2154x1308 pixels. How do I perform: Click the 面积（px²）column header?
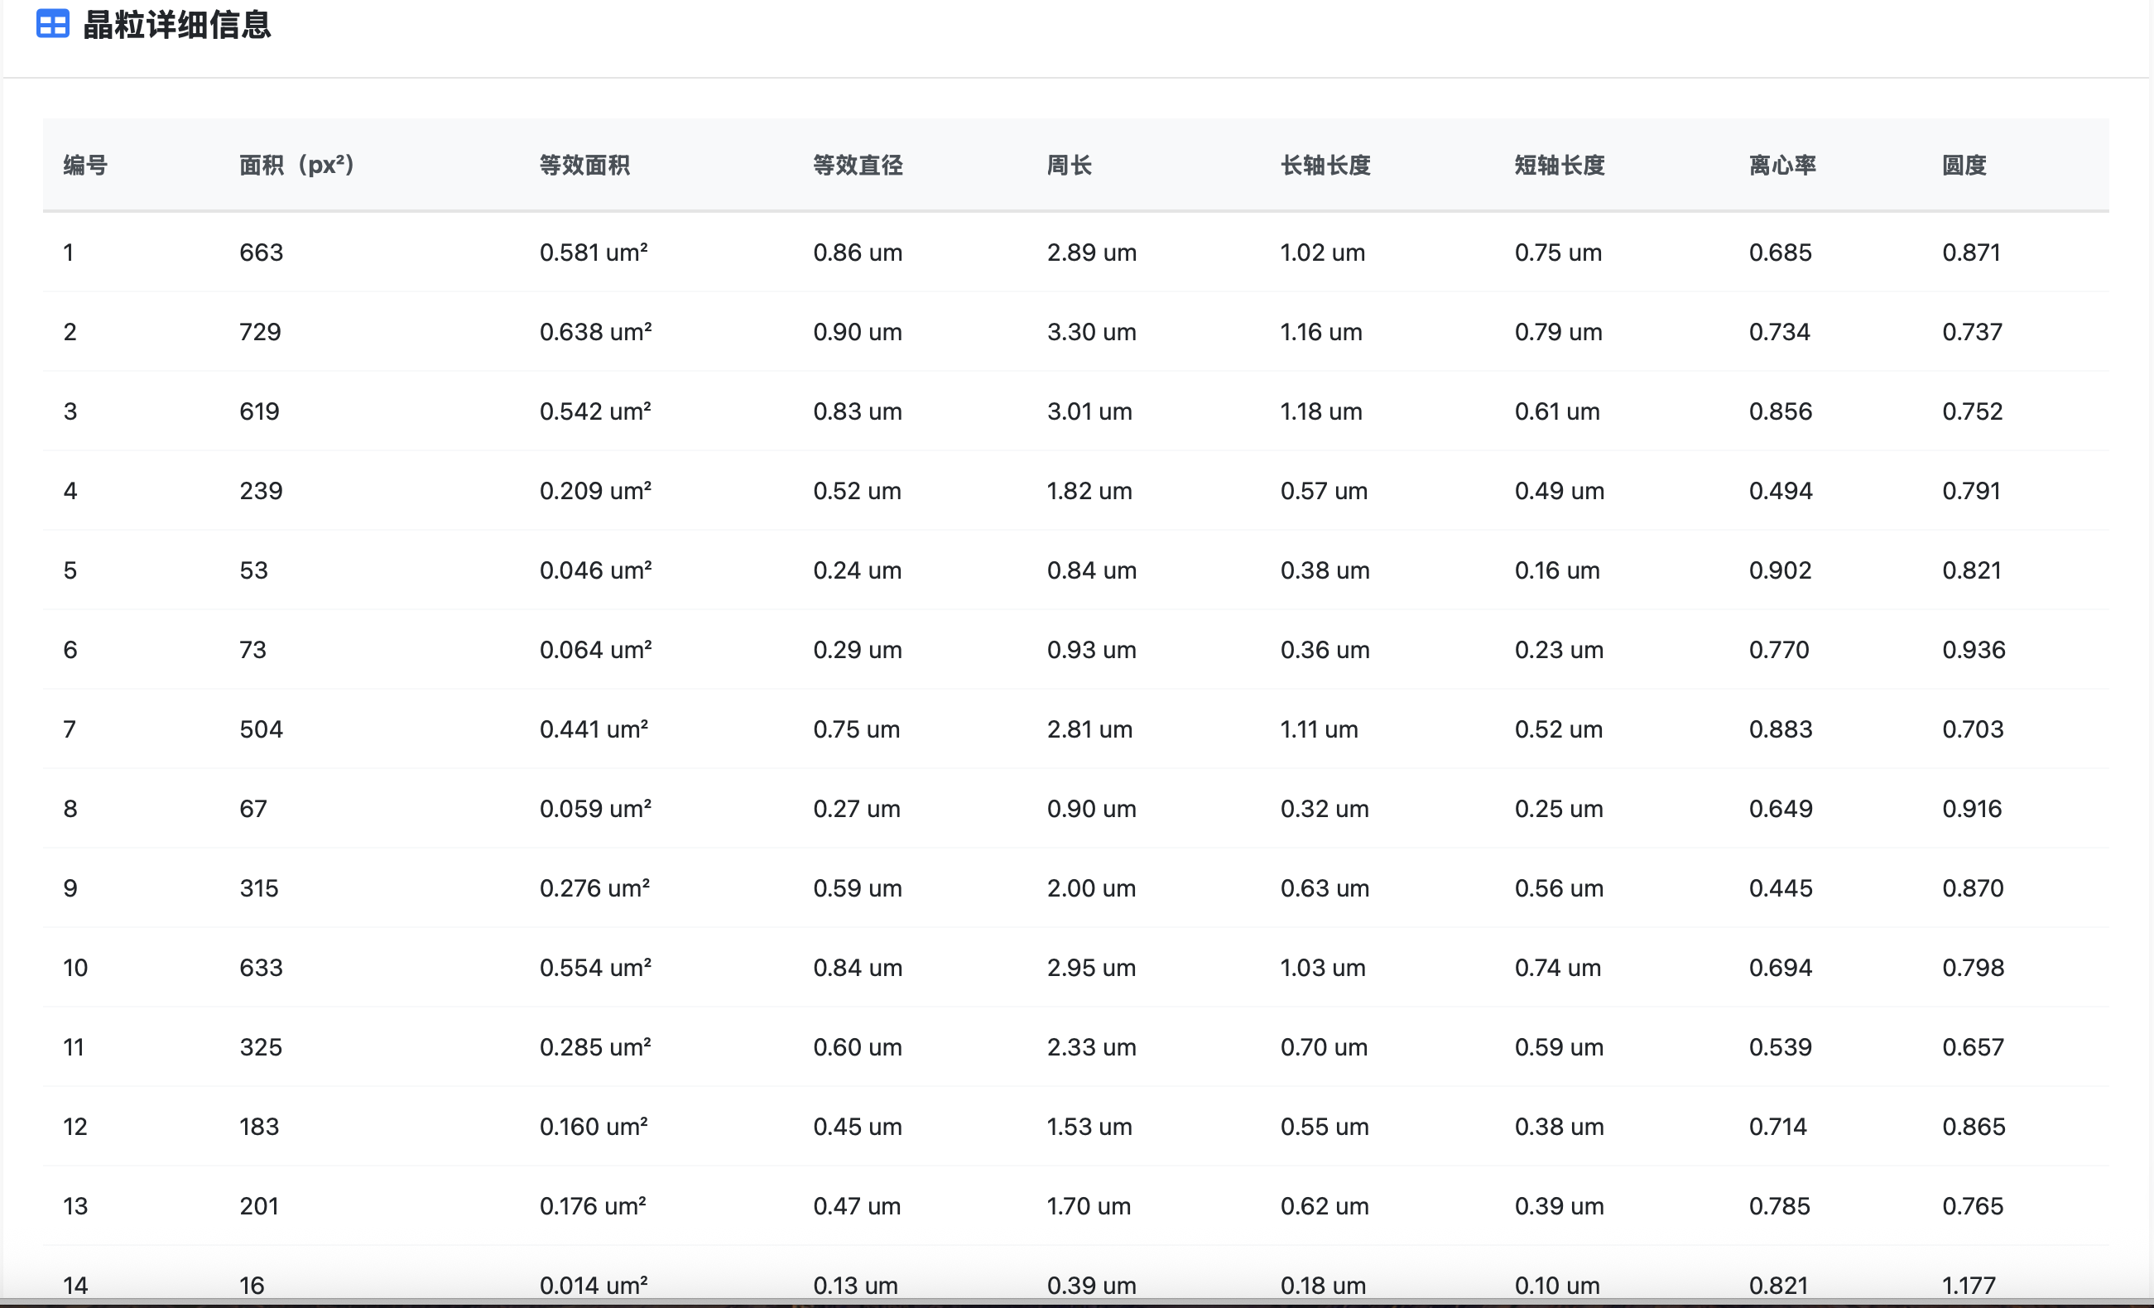point(296,166)
